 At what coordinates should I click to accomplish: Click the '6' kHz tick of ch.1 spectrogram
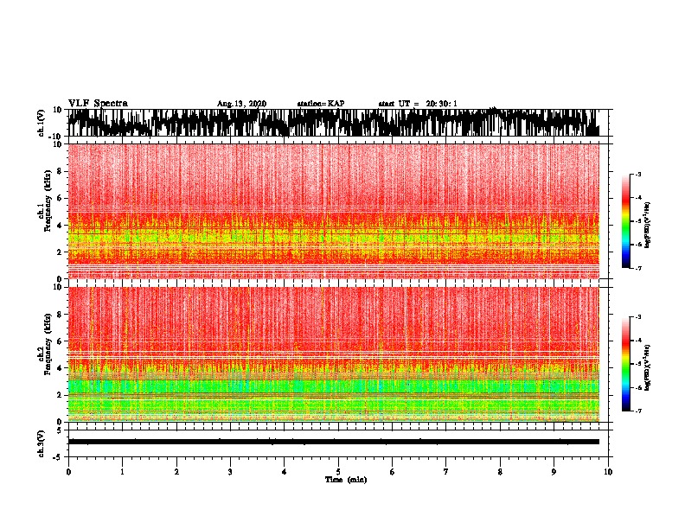coord(60,198)
